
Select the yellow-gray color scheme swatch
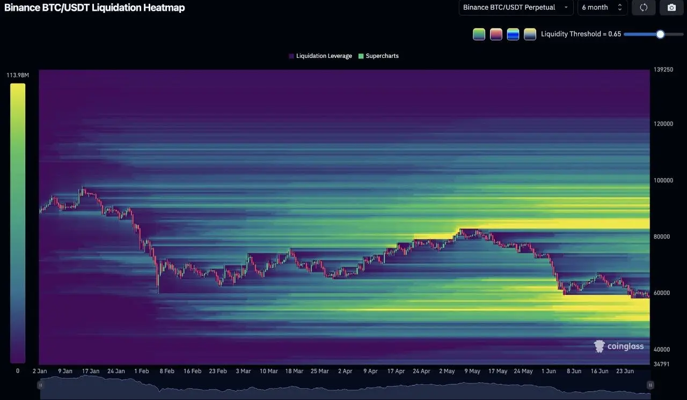point(530,34)
